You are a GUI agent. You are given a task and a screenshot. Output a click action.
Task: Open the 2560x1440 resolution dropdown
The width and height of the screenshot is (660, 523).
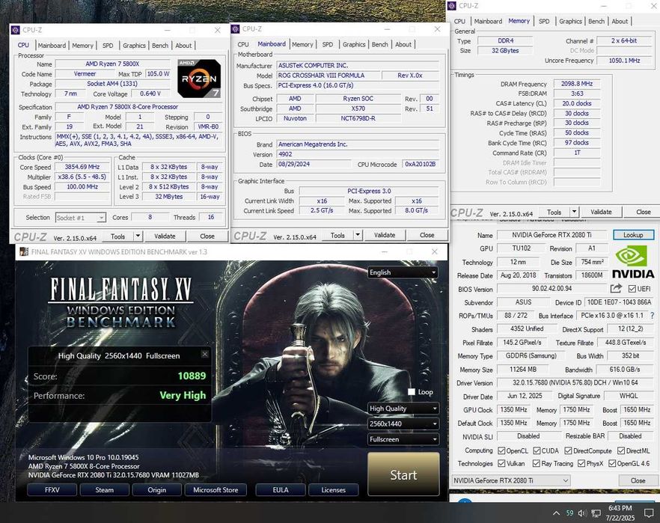[403, 423]
